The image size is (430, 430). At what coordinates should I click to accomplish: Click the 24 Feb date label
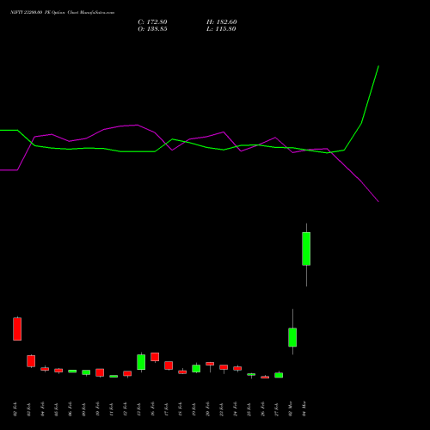click(236, 409)
